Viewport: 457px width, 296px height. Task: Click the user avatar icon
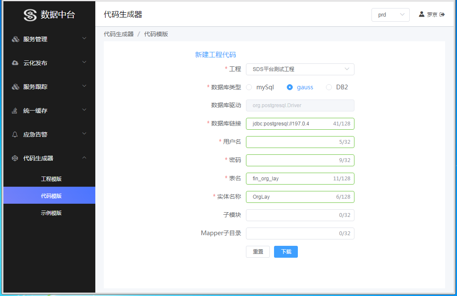tap(421, 14)
